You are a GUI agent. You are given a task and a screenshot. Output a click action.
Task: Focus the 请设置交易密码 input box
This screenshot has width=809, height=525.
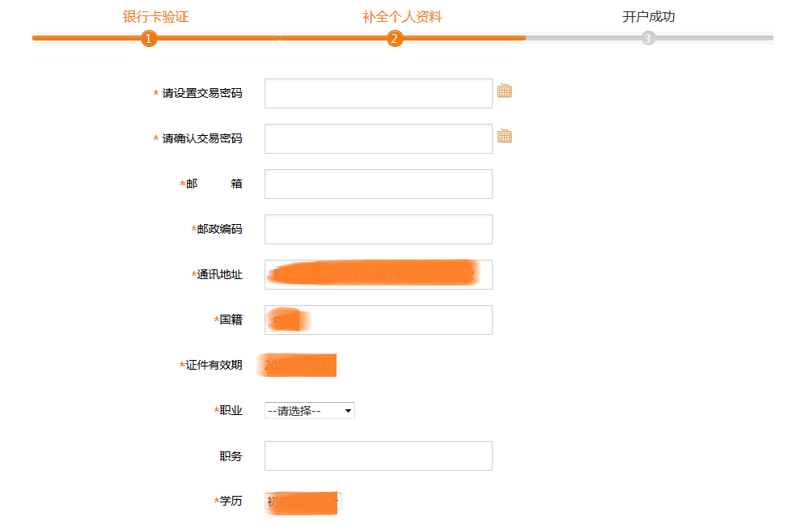click(x=378, y=94)
